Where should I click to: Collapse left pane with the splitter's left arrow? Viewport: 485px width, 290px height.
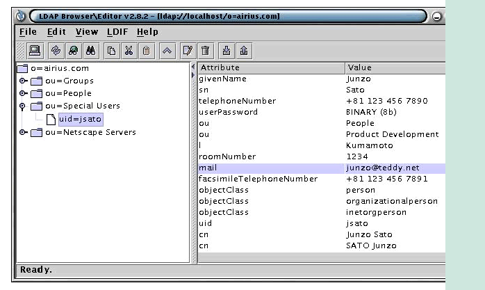[x=193, y=67]
